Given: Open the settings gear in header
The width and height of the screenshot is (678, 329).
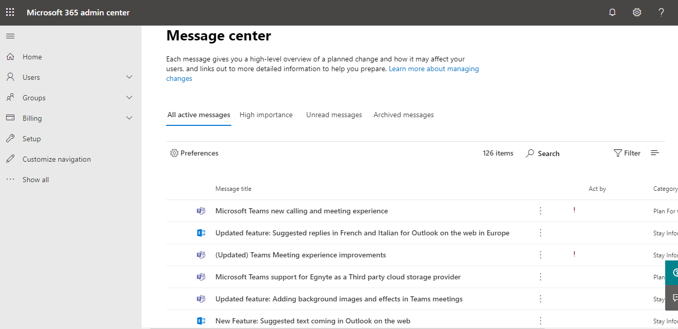Looking at the screenshot, I should [x=637, y=12].
